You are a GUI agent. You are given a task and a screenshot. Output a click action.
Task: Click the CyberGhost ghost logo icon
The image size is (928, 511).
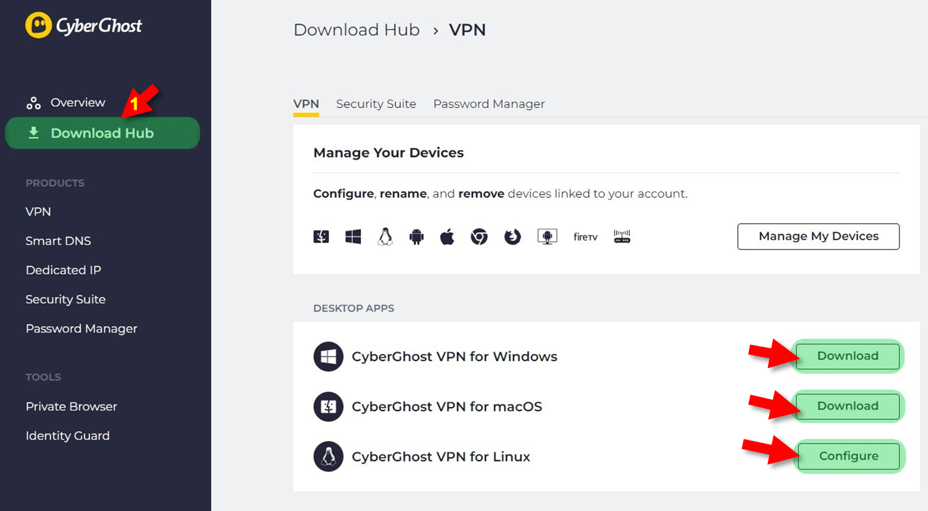(x=38, y=25)
